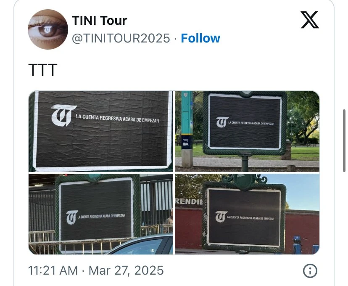The image size is (348, 286).
Task: Open the @TINITOUR2025 handle link
Action: point(121,38)
